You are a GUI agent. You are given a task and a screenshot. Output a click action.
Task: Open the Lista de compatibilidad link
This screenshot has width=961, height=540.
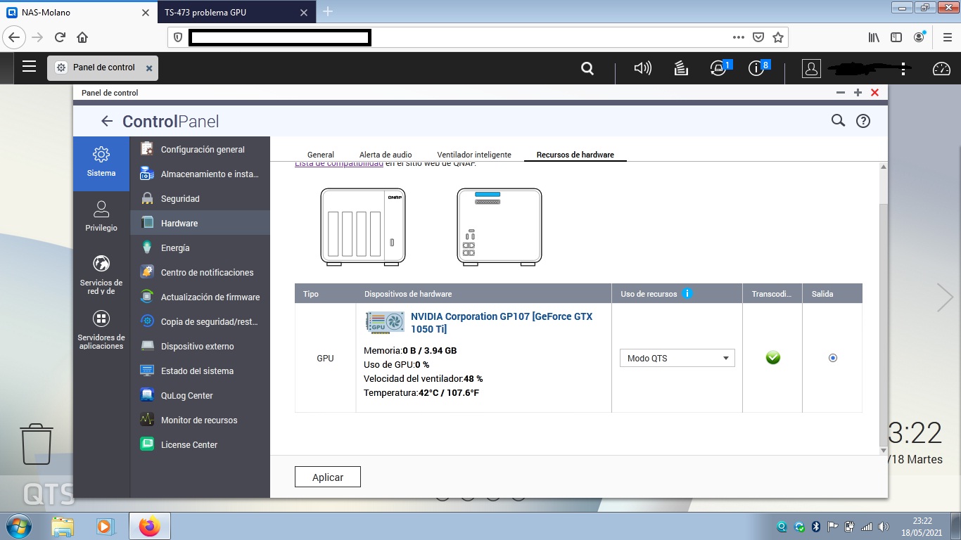pyautogui.click(x=339, y=164)
